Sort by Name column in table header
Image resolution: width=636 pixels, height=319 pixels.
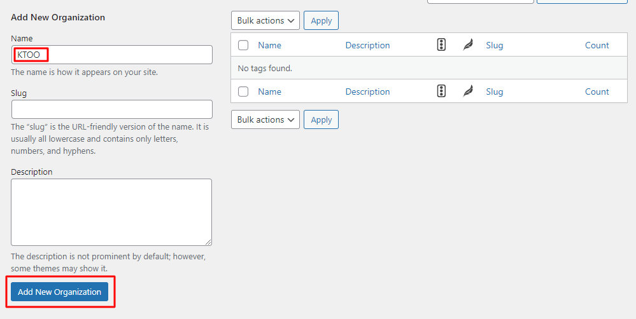tap(269, 45)
